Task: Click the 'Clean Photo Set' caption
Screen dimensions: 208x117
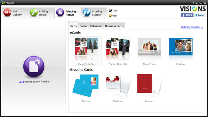Action: click(x=86, y=64)
